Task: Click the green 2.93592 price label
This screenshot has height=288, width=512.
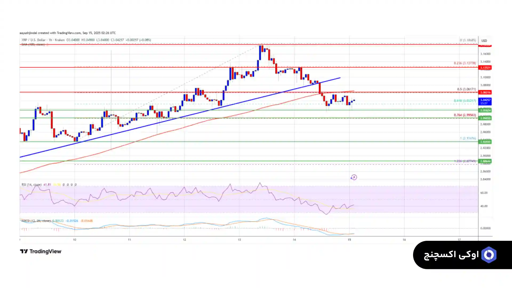Action: 485,142
